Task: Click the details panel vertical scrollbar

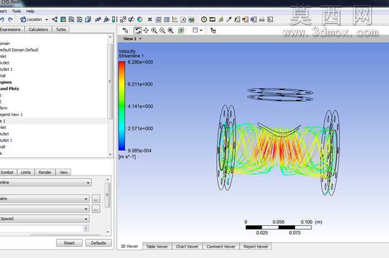Action: [x=108, y=205]
